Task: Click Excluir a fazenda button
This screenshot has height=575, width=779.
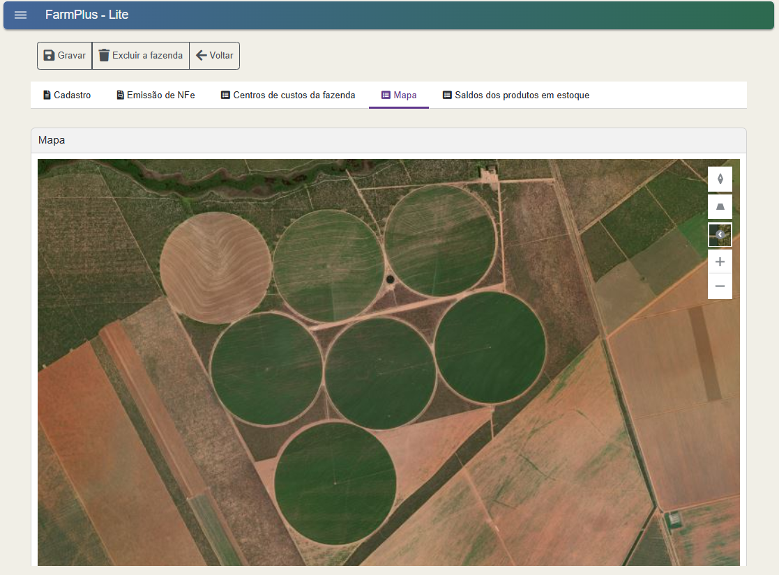Action: click(140, 56)
